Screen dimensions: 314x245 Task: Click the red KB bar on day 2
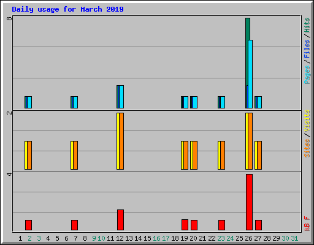[28, 225]
